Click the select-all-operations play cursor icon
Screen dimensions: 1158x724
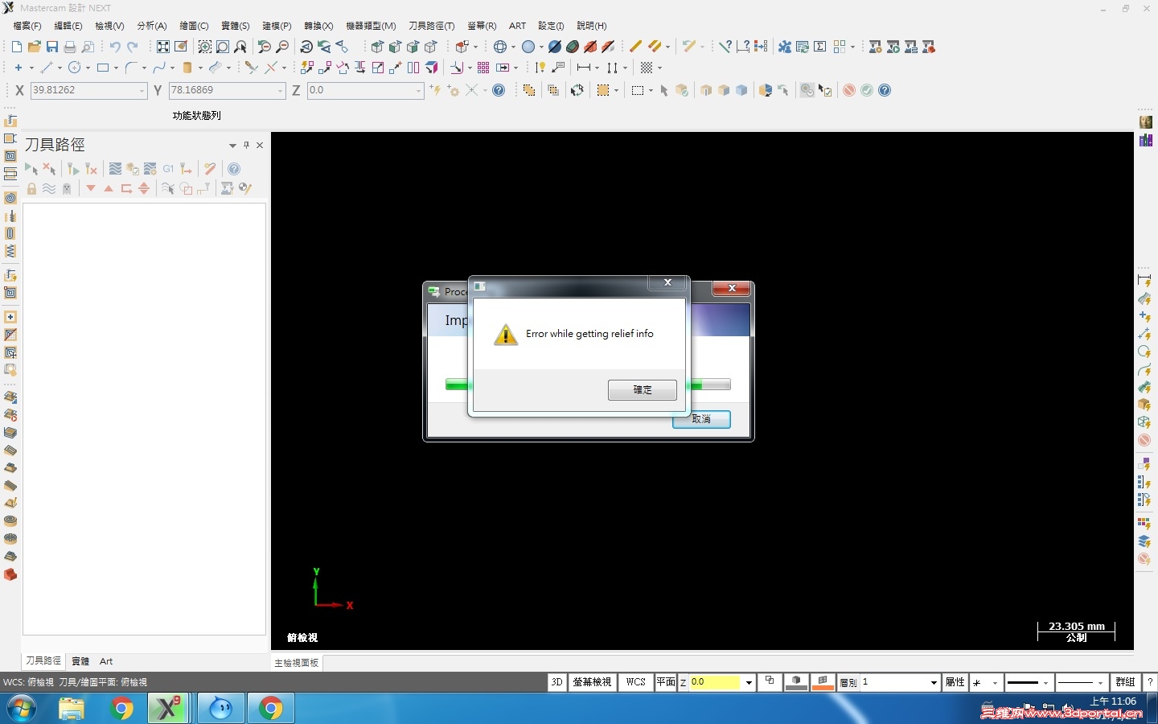tap(31, 169)
